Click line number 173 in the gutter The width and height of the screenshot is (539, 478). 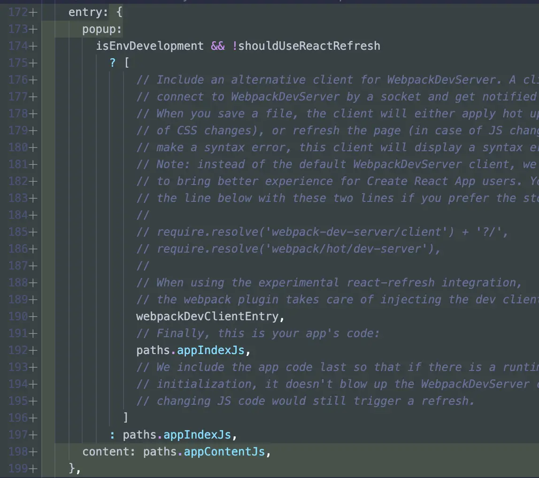click(x=18, y=29)
